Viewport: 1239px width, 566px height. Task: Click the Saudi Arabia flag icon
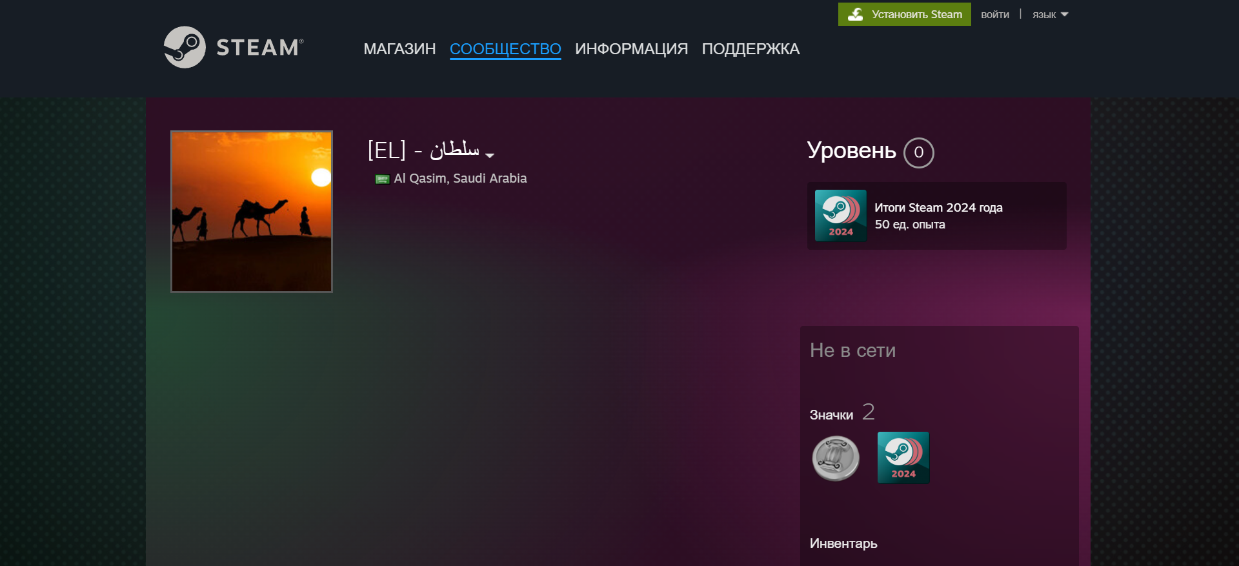click(382, 179)
